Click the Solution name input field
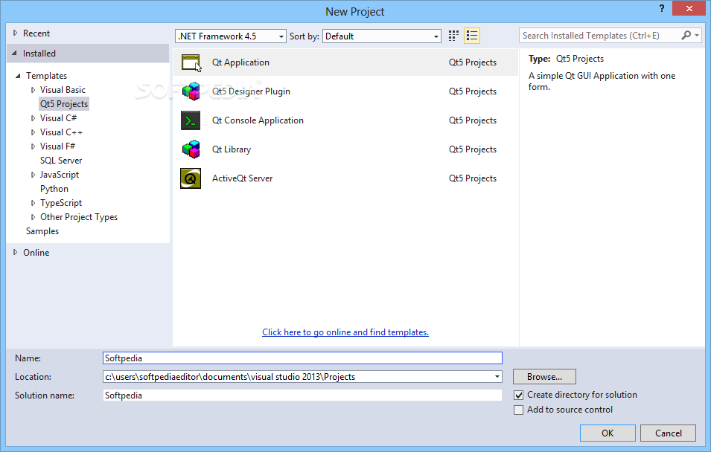This screenshot has height=452, width=711. tap(302, 395)
